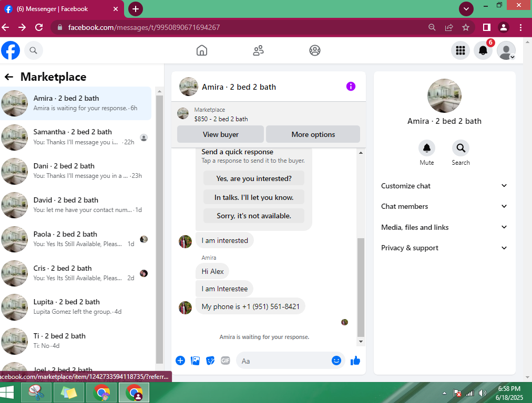Reload the page in the browser
Image resolution: width=532 pixels, height=403 pixels.
[39, 27]
